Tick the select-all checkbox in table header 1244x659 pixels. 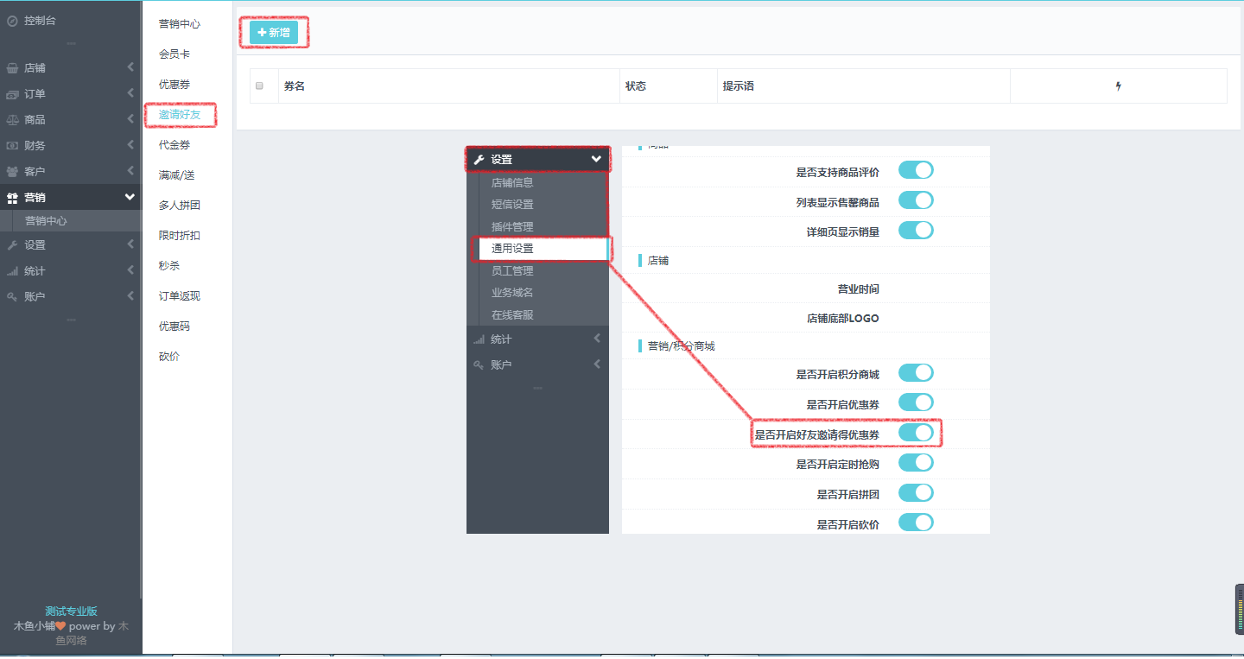point(259,86)
